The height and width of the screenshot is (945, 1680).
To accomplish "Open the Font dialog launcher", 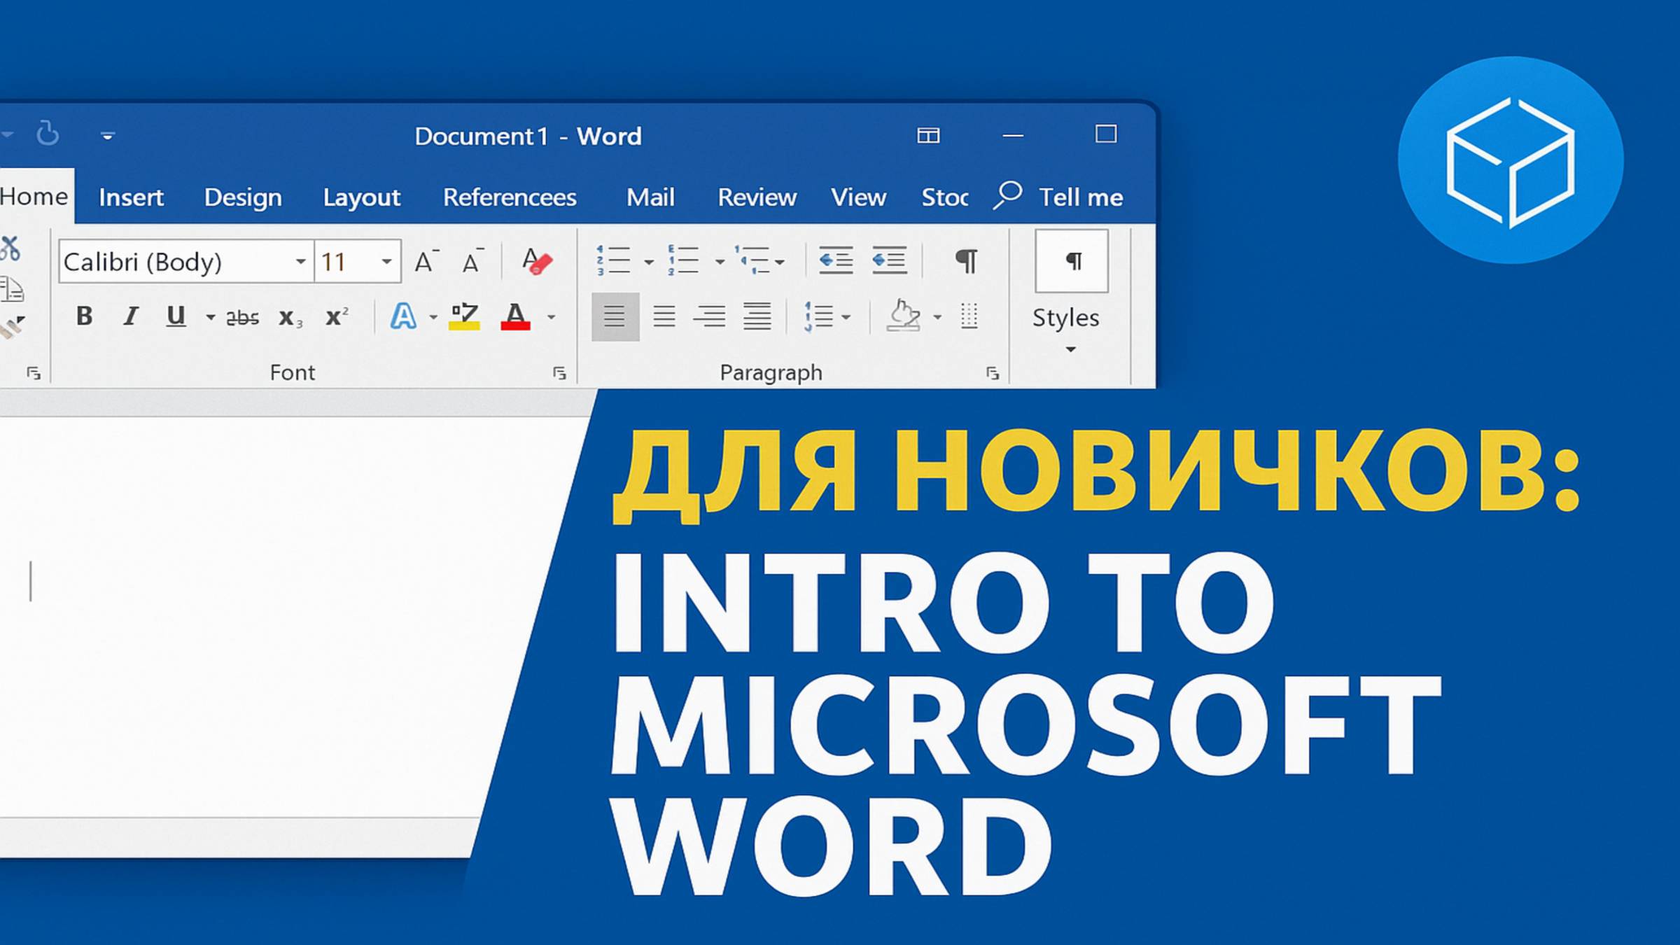I will (x=559, y=373).
